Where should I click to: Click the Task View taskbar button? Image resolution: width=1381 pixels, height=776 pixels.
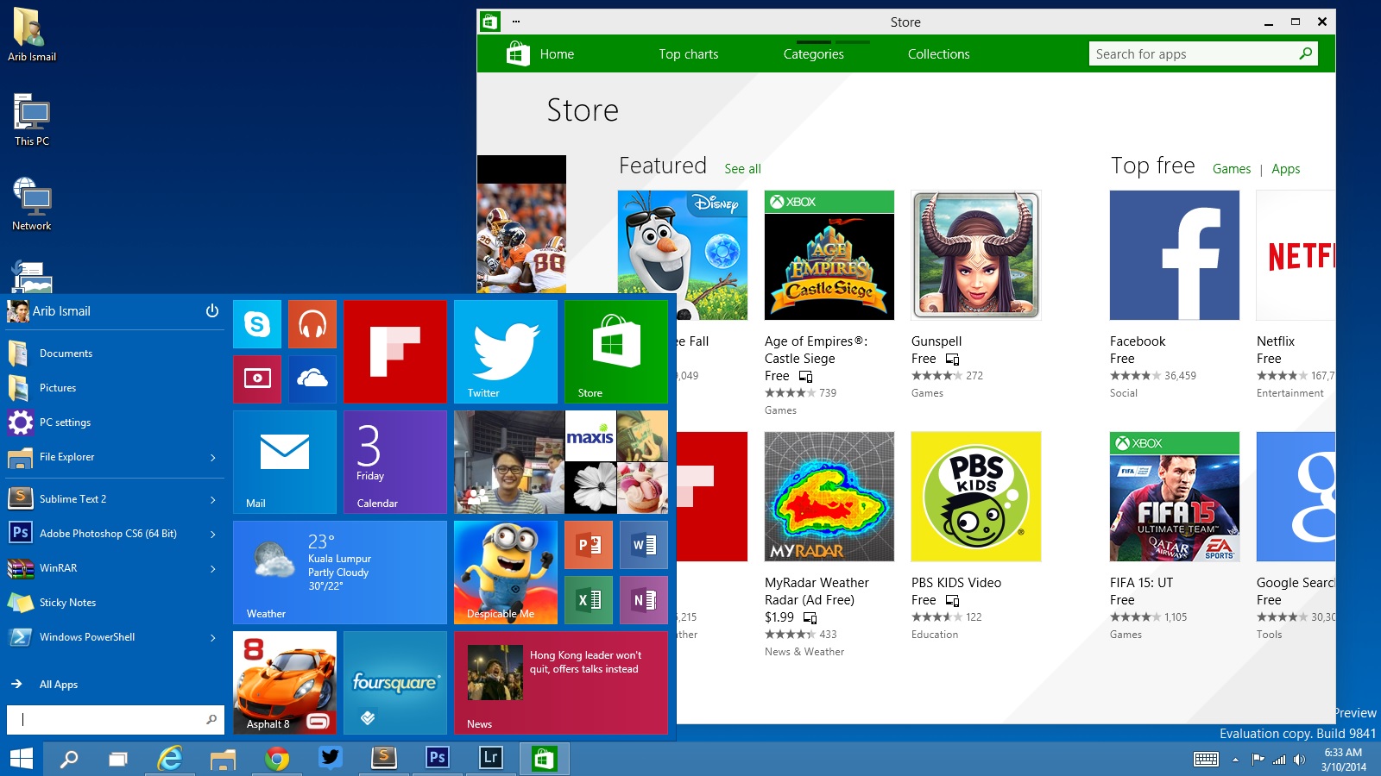pos(117,759)
